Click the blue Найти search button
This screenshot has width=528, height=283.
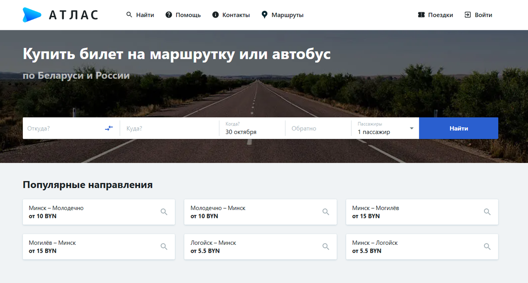tap(458, 128)
